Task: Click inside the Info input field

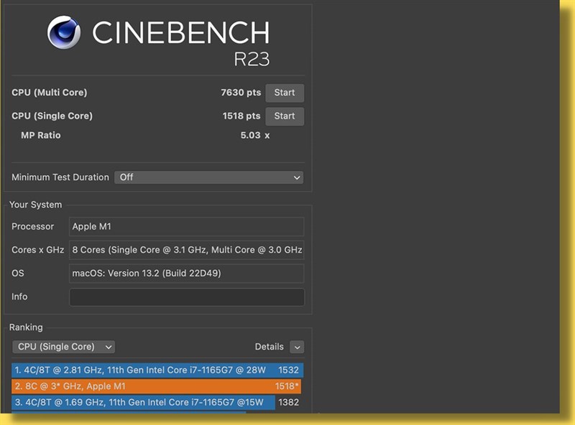Action: click(186, 297)
